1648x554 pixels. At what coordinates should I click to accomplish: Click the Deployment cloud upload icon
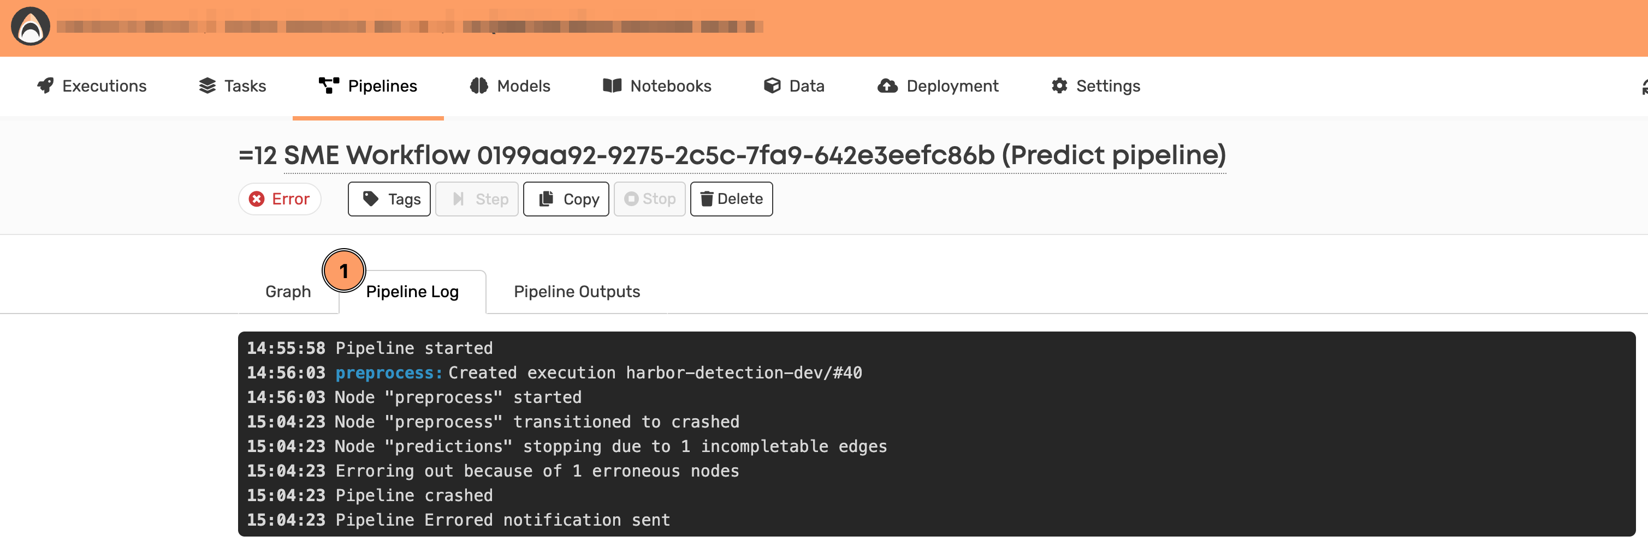887,86
